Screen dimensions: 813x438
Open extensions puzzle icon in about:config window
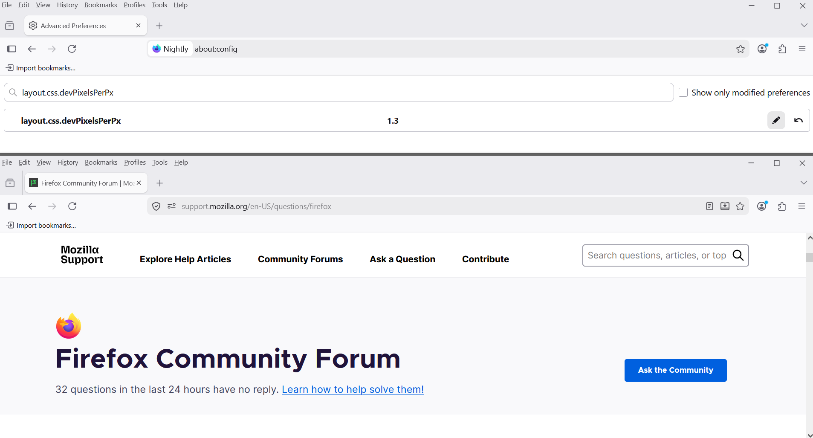tap(782, 49)
